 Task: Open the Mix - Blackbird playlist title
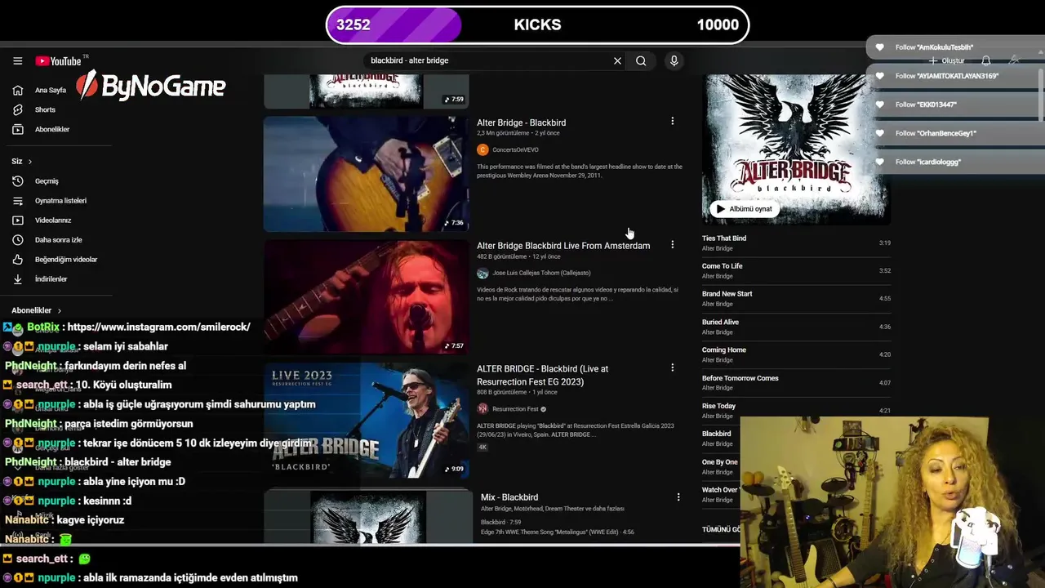[509, 497]
